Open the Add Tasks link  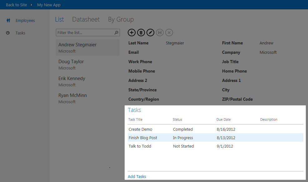tap(137, 176)
